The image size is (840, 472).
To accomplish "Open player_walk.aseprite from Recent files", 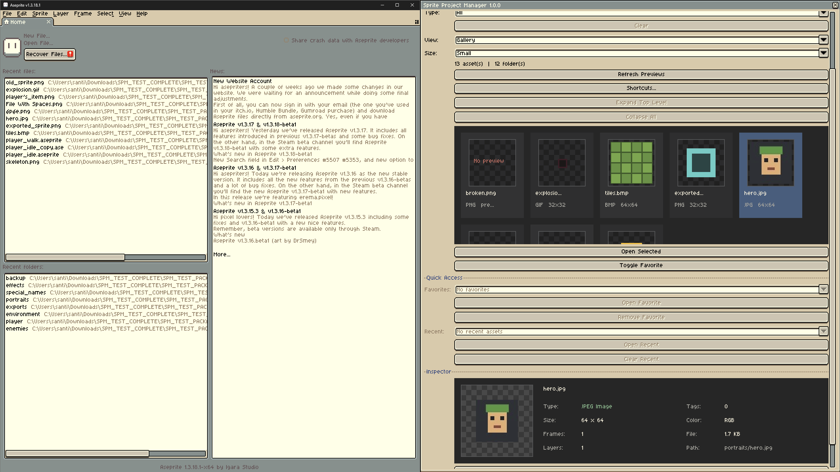I will point(106,140).
